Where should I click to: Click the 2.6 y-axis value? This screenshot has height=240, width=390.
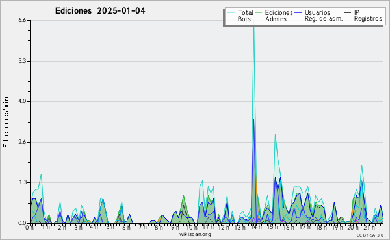(x=22, y=142)
